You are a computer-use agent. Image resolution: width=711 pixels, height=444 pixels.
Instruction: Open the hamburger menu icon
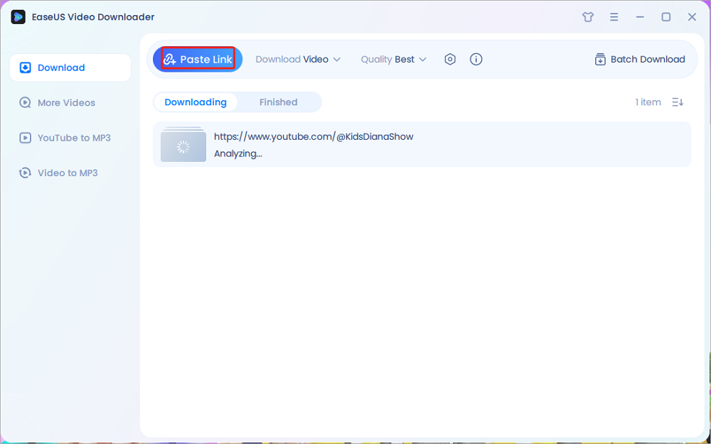614,17
